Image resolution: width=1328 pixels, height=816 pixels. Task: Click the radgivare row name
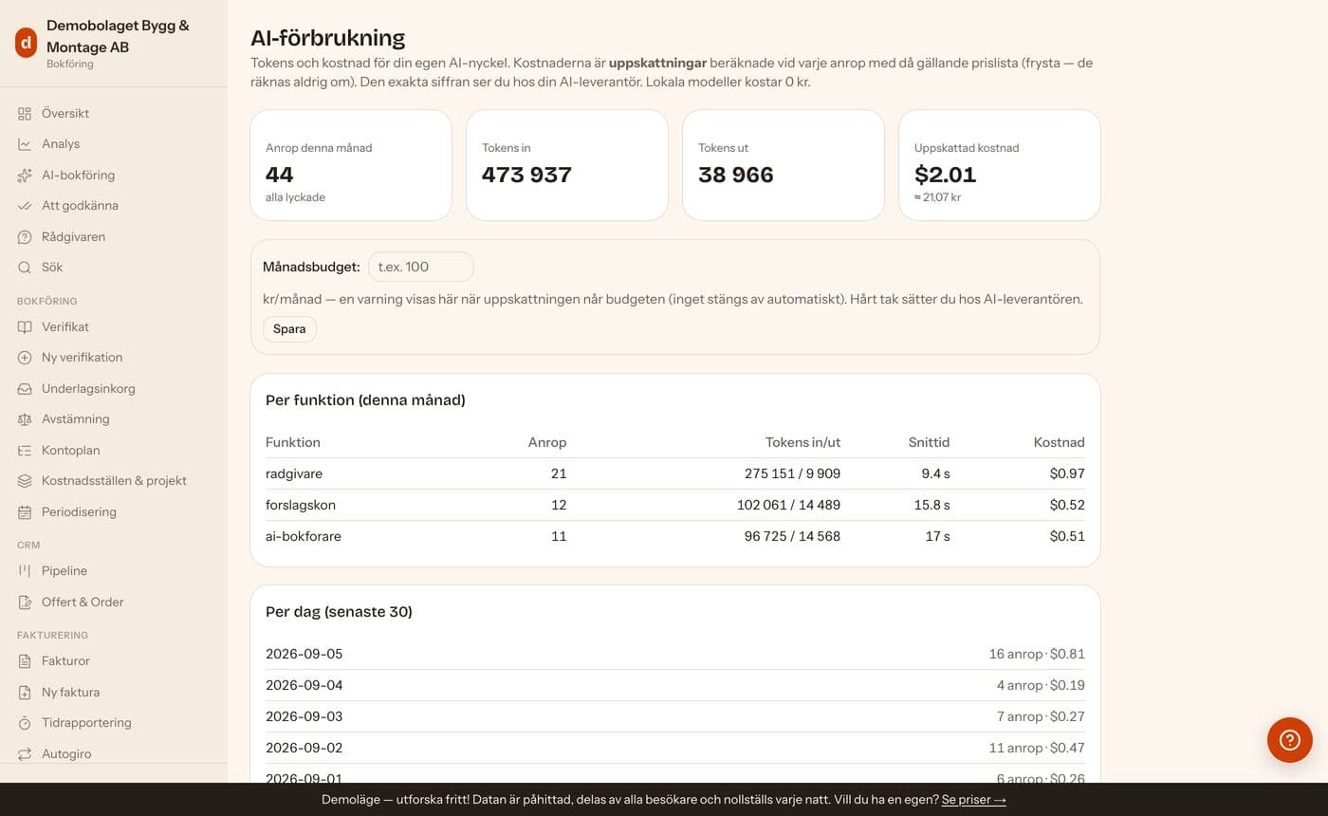tap(294, 473)
